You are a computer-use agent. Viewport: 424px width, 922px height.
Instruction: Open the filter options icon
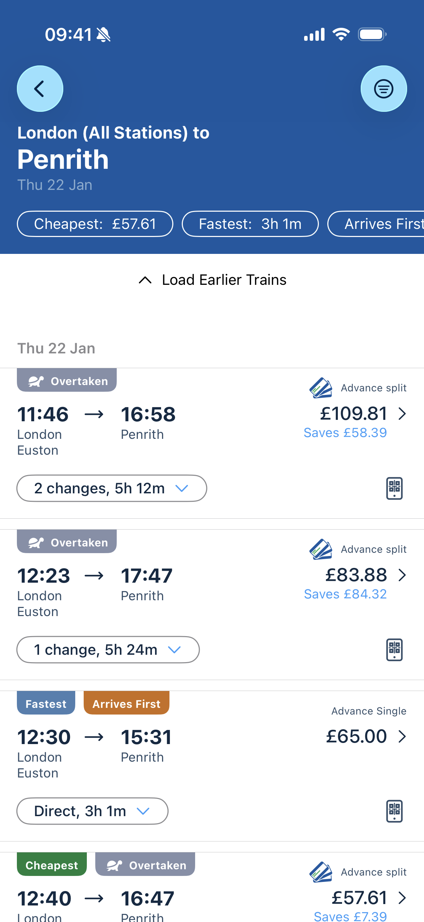coord(383,89)
